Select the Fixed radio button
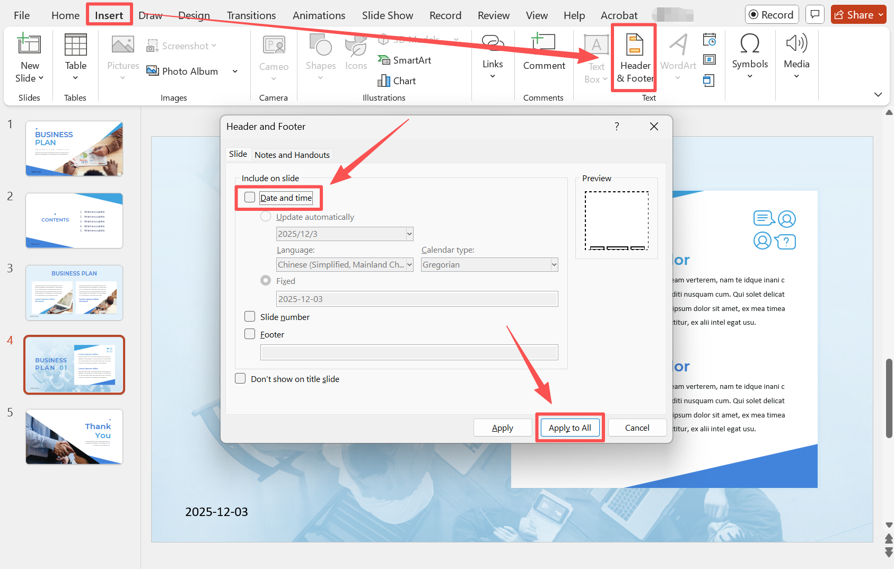Image resolution: width=894 pixels, height=569 pixels. [266, 280]
